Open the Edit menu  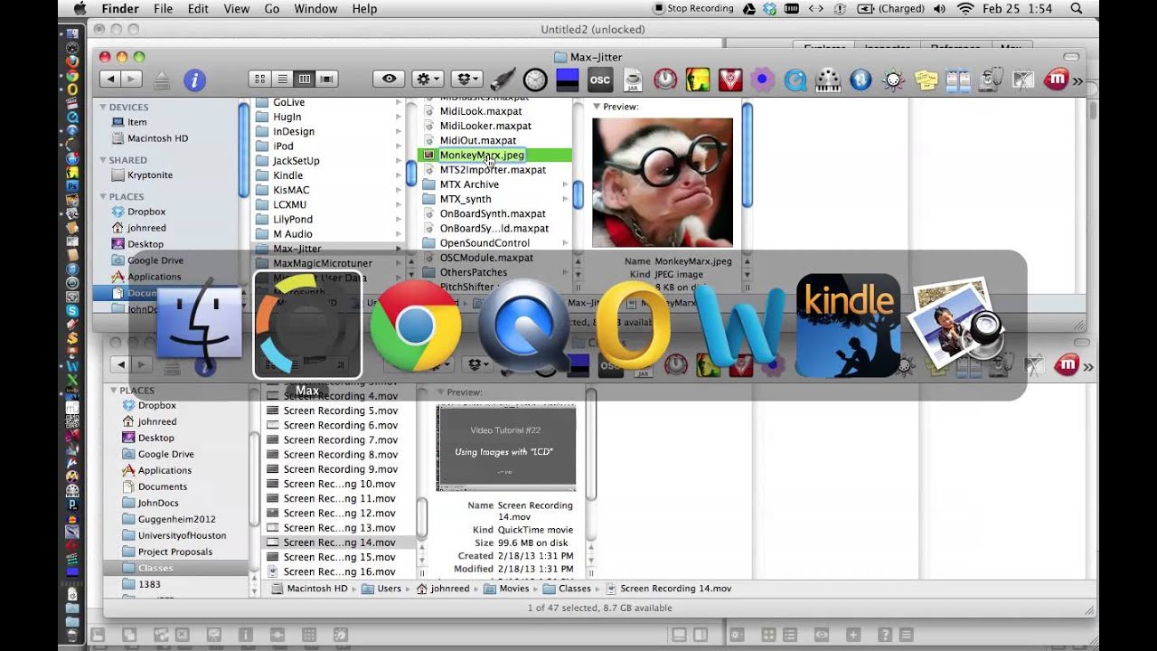[198, 8]
